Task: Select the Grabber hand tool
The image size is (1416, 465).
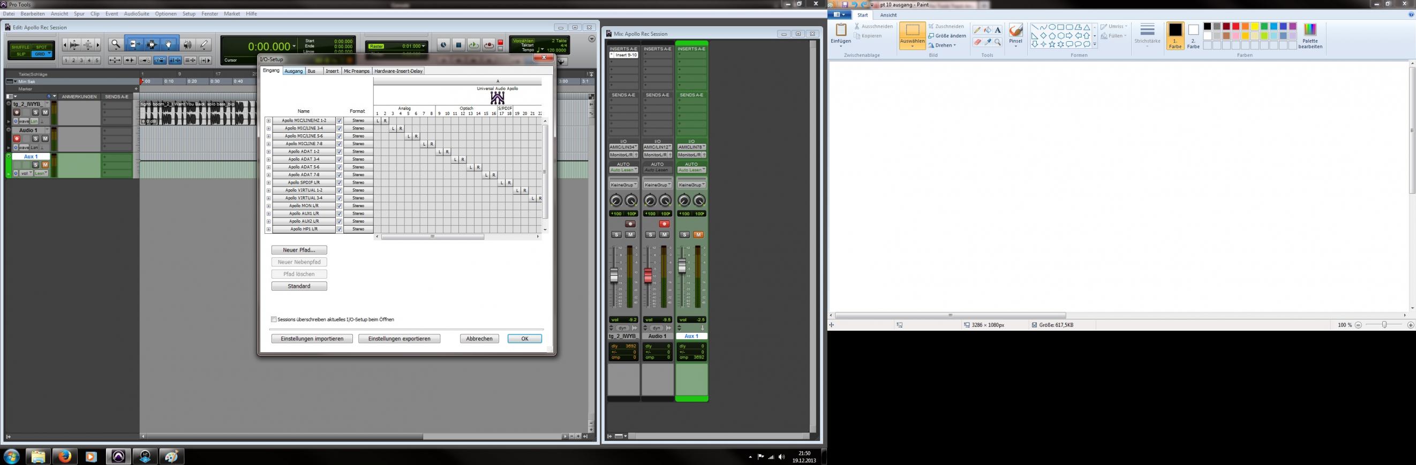Action: [x=169, y=44]
